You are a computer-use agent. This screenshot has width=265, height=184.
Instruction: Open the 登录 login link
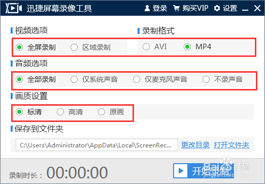pos(160,8)
